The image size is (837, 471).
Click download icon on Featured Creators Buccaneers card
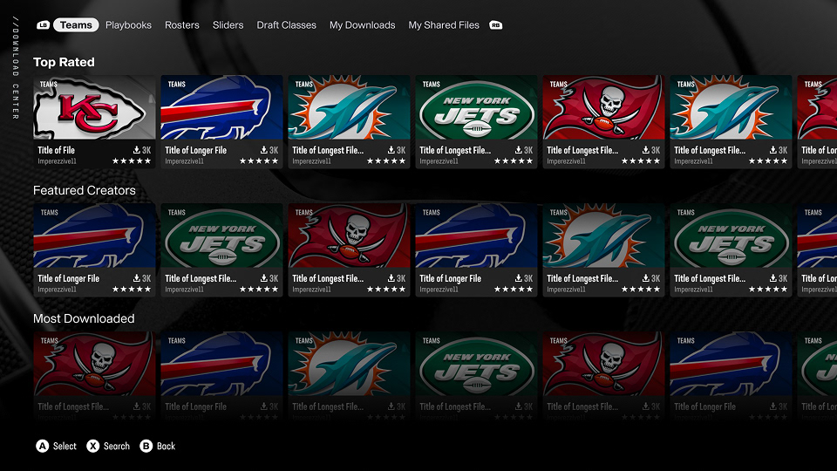pos(391,278)
